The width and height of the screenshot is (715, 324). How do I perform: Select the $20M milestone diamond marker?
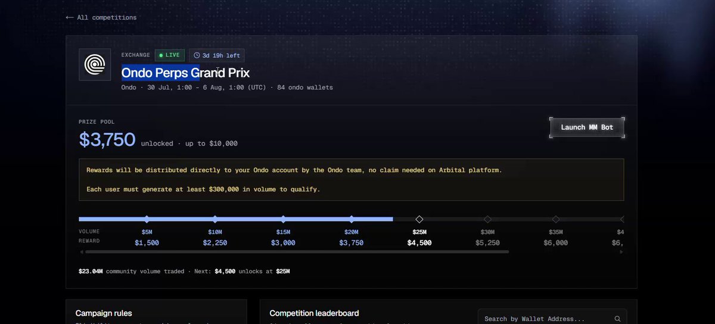[352, 219]
